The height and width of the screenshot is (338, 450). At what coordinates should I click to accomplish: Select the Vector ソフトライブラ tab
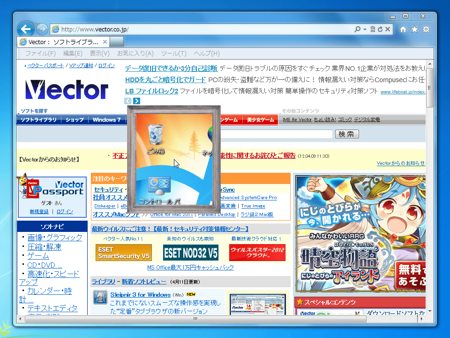pos(63,42)
